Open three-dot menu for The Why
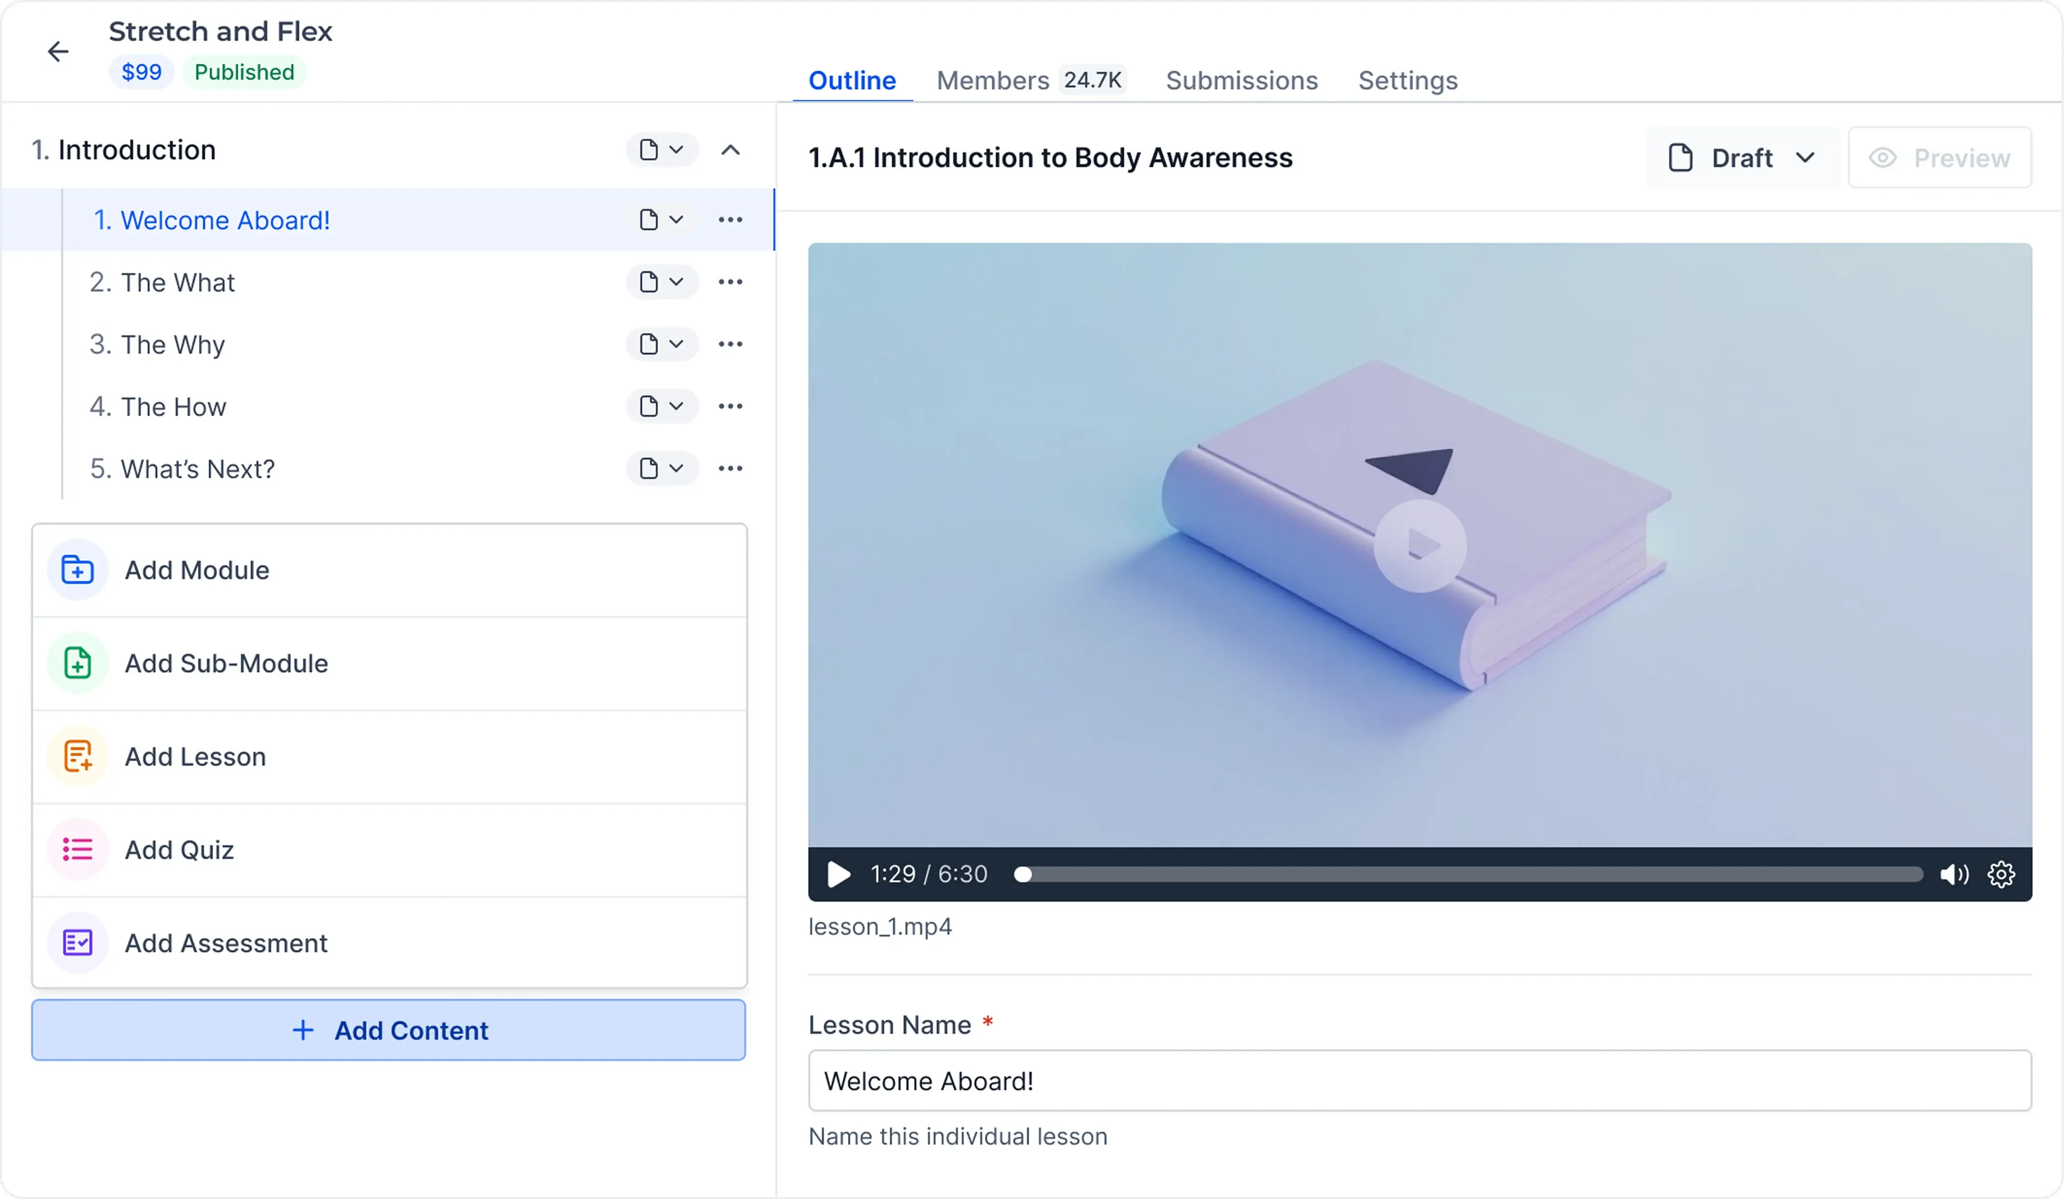The width and height of the screenshot is (2064, 1199). (x=730, y=344)
